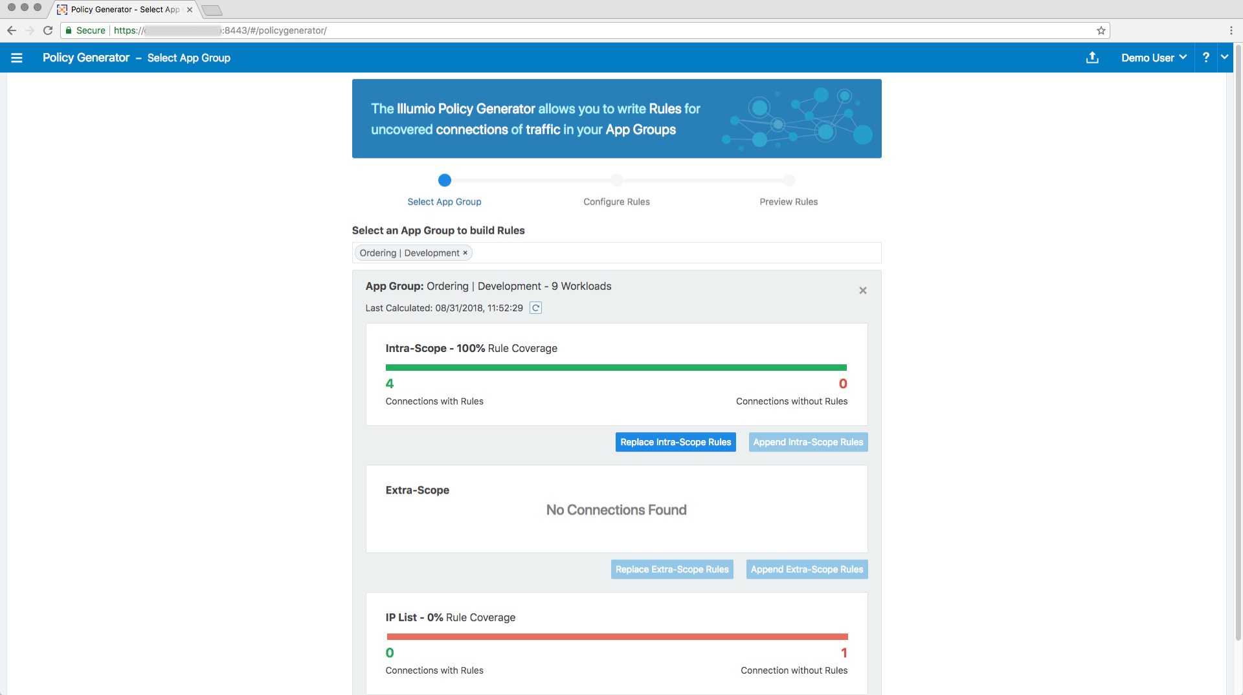Select the Select App Group step
Viewport: 1243px width, 695px height.
point(444,202)
